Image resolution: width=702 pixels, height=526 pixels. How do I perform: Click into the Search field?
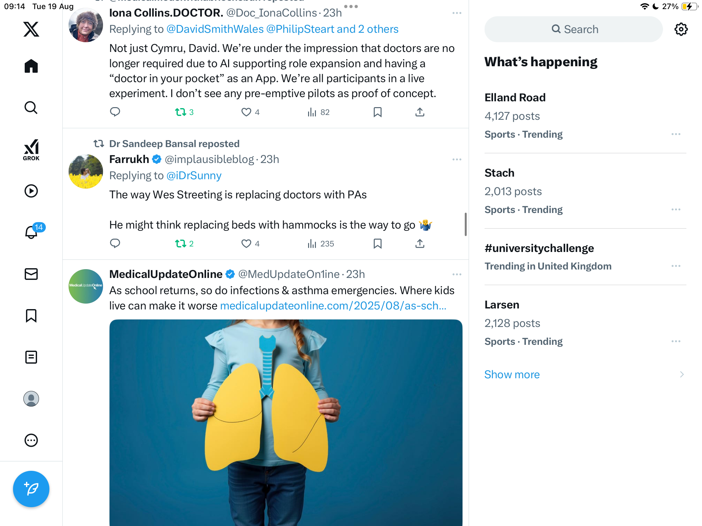574,29
